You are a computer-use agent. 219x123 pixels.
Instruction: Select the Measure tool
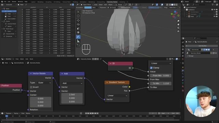coord(78,41)
